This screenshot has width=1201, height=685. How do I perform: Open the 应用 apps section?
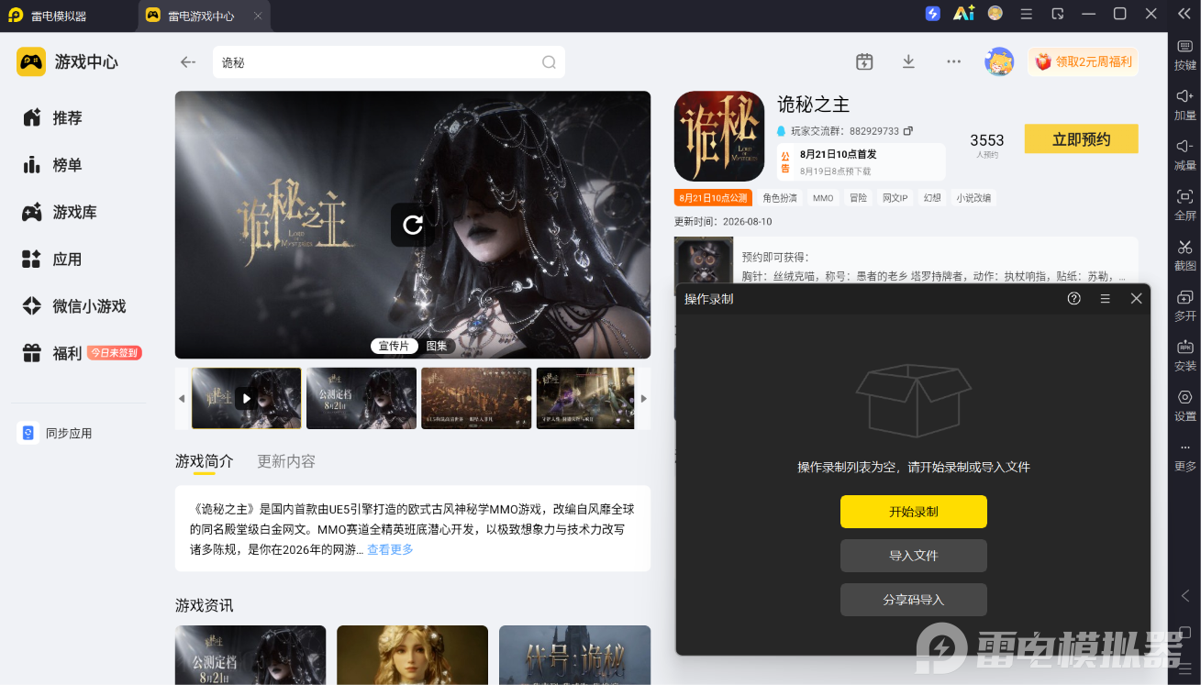[52, 259]
